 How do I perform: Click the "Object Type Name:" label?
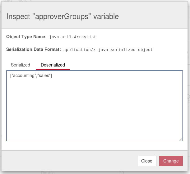26,37
